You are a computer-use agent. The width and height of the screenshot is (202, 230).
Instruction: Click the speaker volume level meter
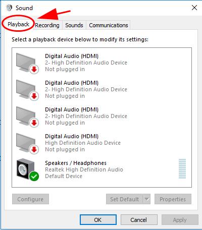182,168
